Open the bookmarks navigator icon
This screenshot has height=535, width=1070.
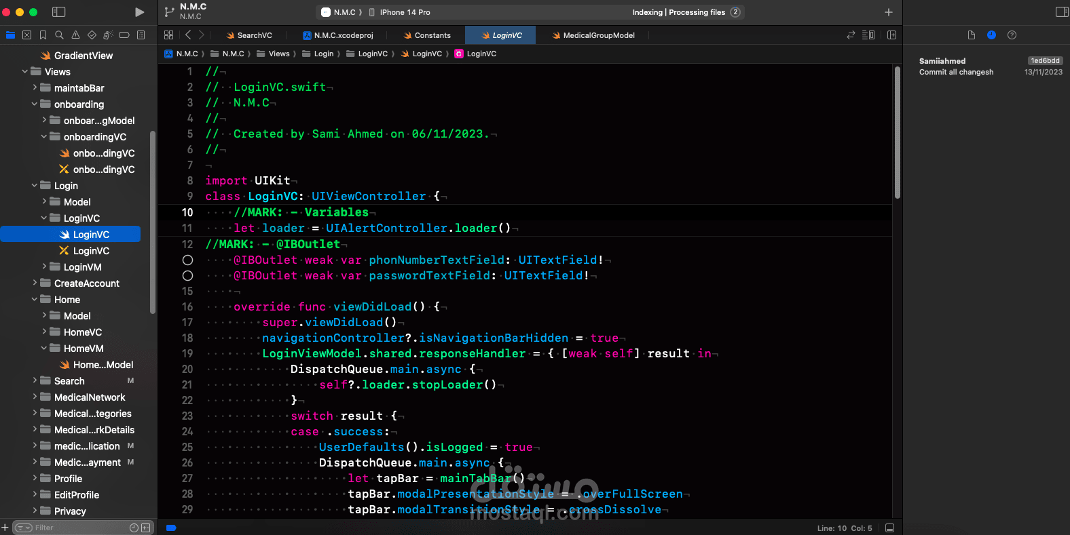click(x=43, y=35)
